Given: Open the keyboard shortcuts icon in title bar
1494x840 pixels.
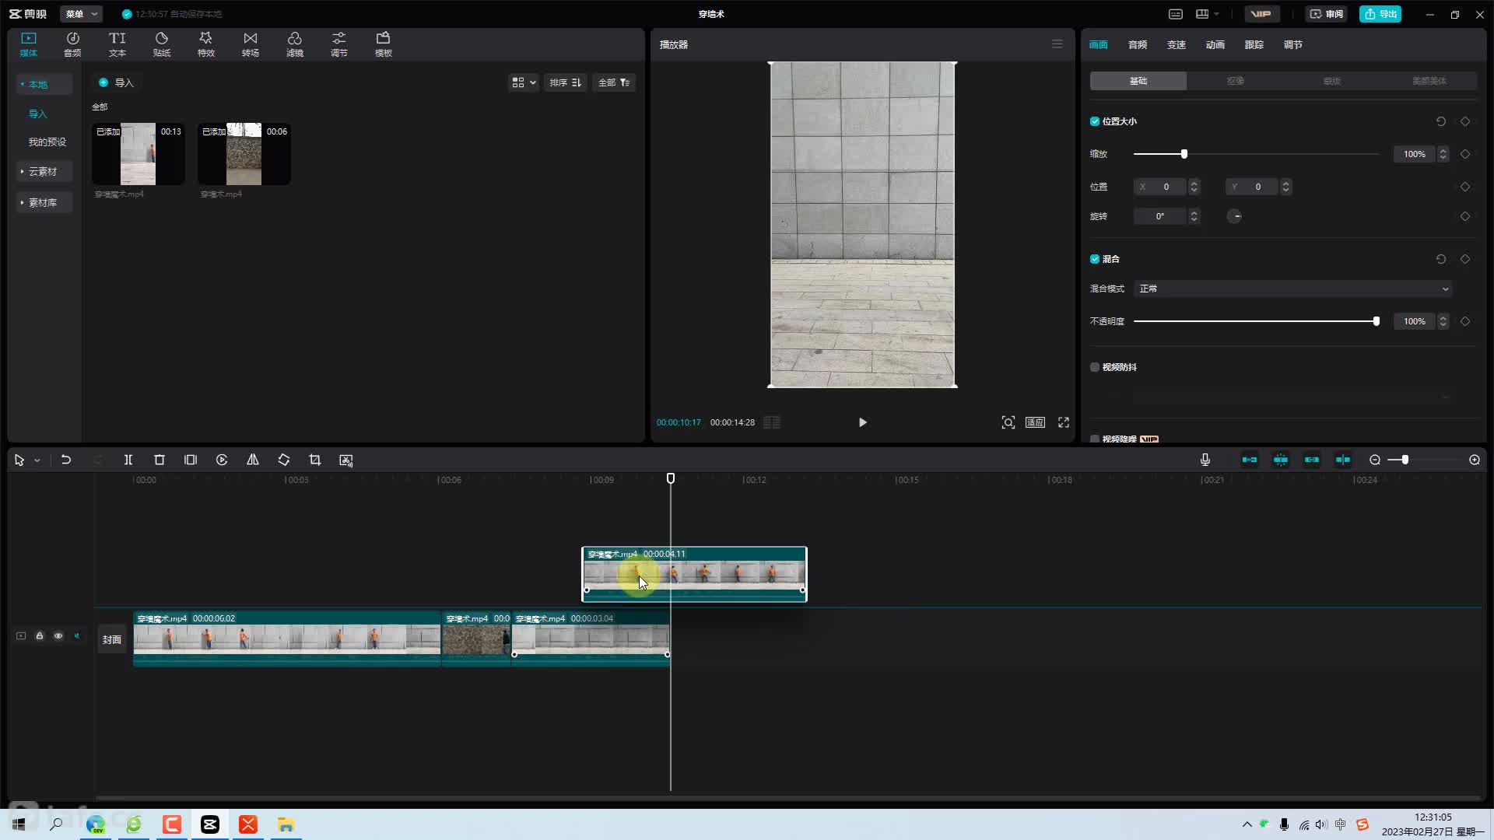Looking at the screenshot, I should [1176, 14].
